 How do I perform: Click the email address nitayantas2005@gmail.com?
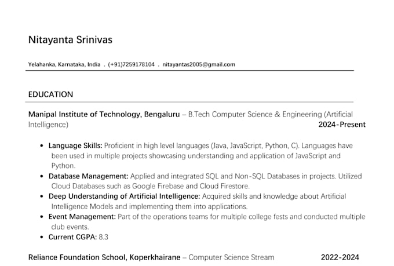click(199, 64)
